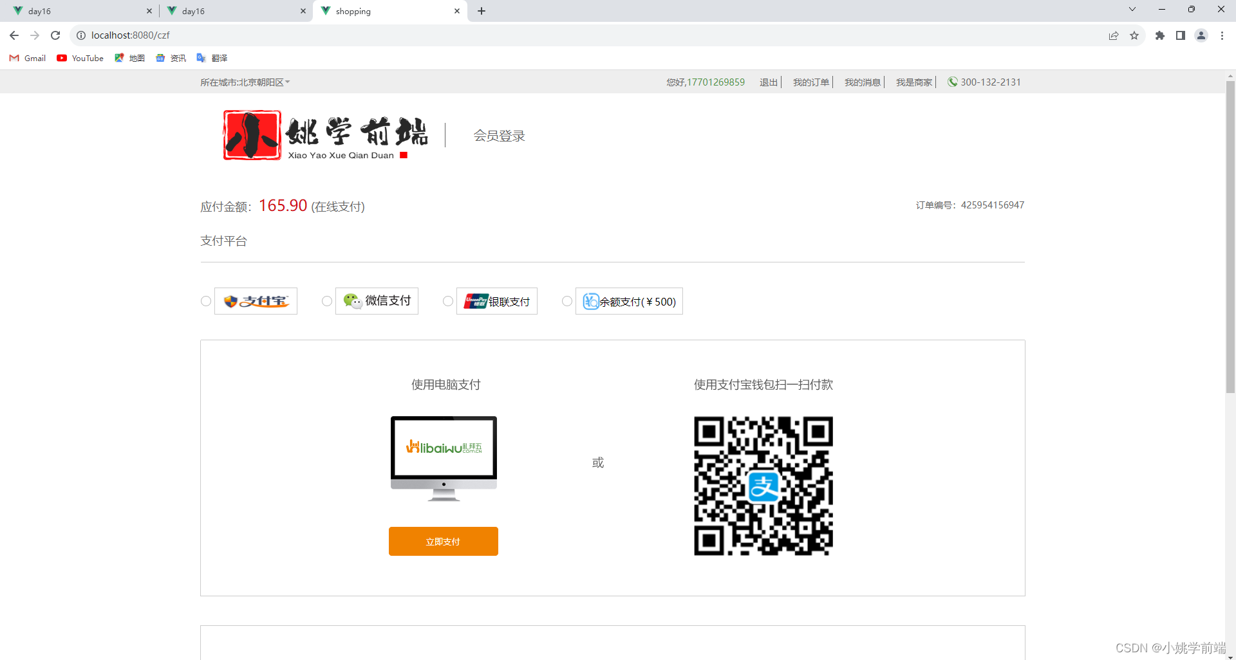Select the 微信支付 WeChat Pay radio button
The image size is (1236, 660).
(x=327, y=301)
